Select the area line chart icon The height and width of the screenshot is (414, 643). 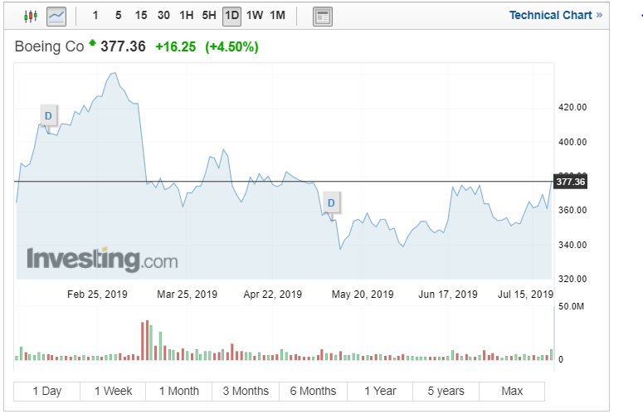[56, 16]
